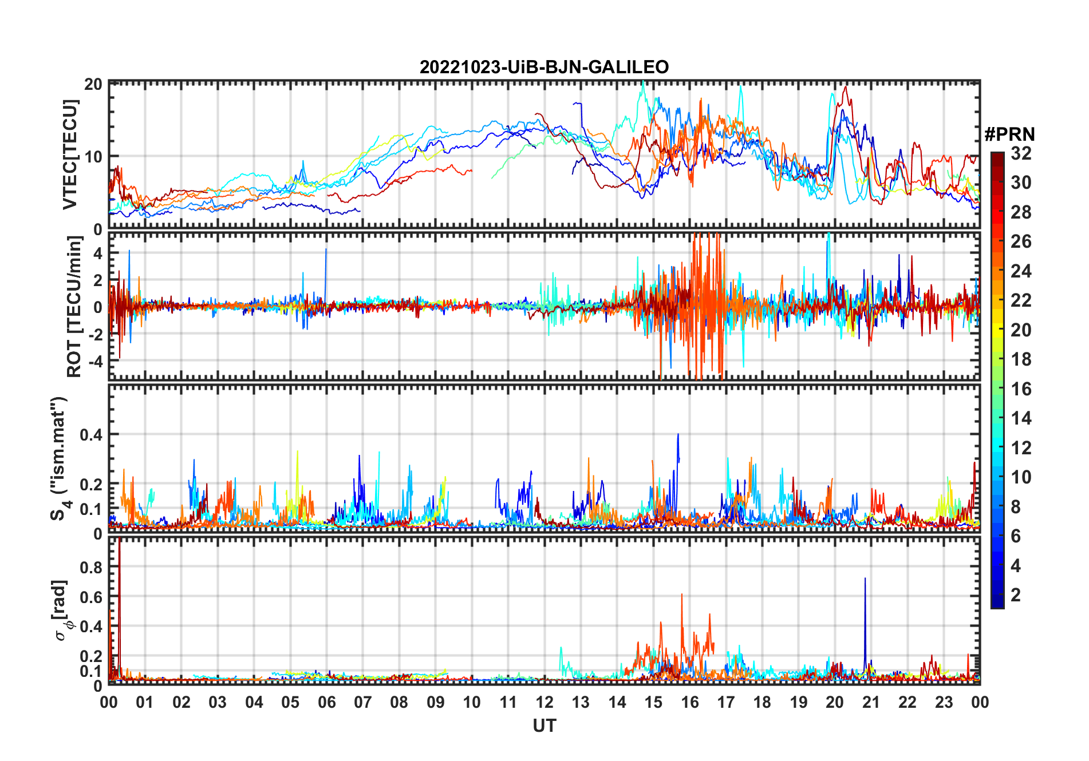1089x761 pixels.
Task: Select the VTEC[TECU] y-axis label
Action: tap(70, 155)
